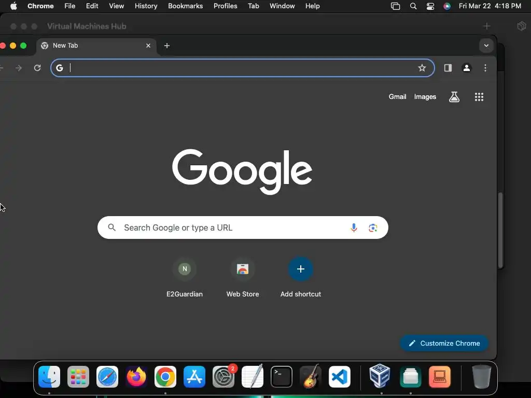Open the Tab menu
Image resolution: width=531 pixels, height=398 pixels.
click(253, 6)
